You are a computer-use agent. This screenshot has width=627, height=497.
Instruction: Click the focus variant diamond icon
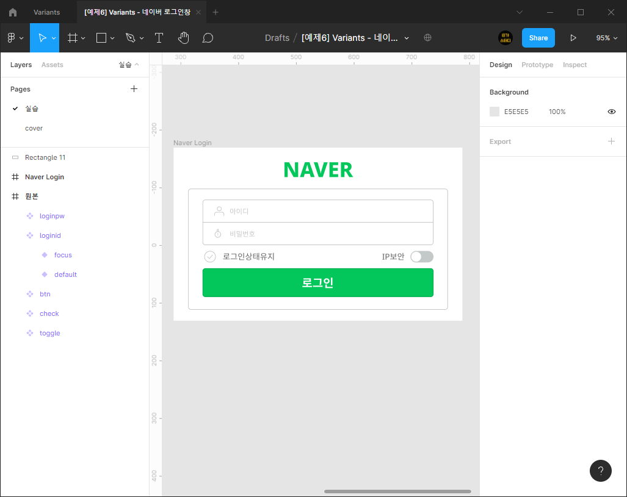coord(45,255)
